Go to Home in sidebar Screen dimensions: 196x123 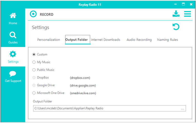(x=13, y=18)
